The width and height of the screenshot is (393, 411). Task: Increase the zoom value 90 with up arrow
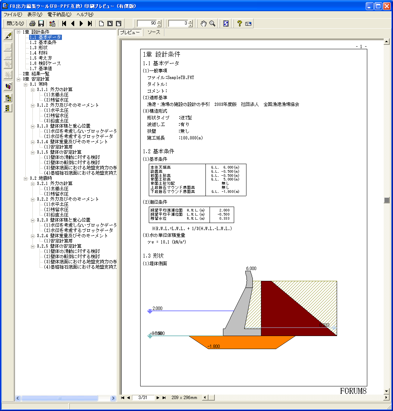tap(159, 22)
